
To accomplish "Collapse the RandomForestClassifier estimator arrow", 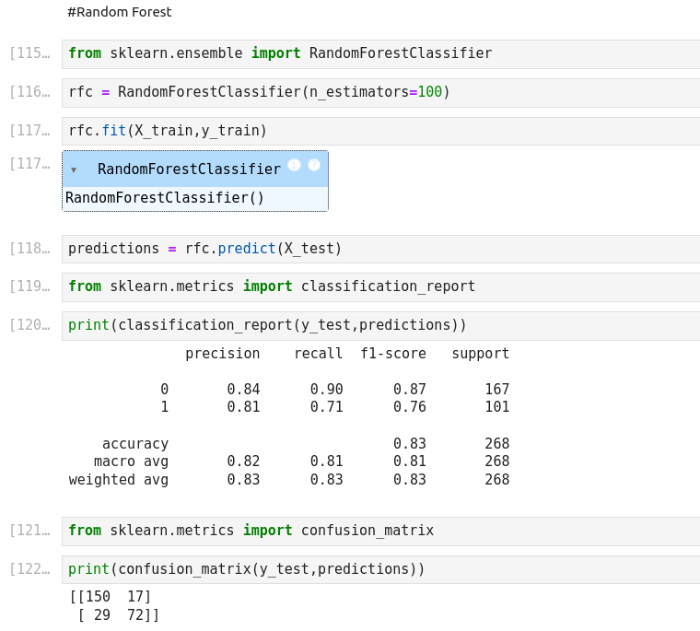I will point(74,170).
